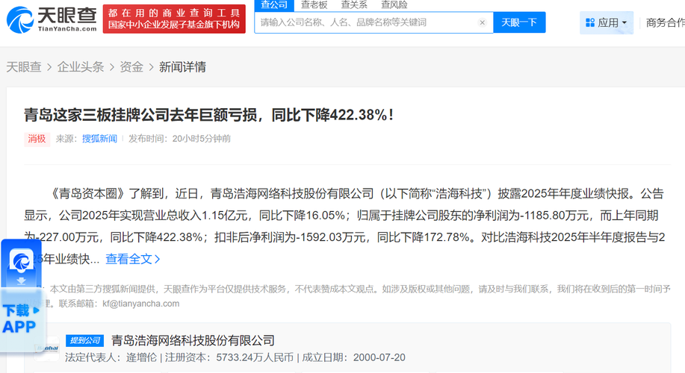Go to 天眼查 breadcrumb home

(24, 66)
